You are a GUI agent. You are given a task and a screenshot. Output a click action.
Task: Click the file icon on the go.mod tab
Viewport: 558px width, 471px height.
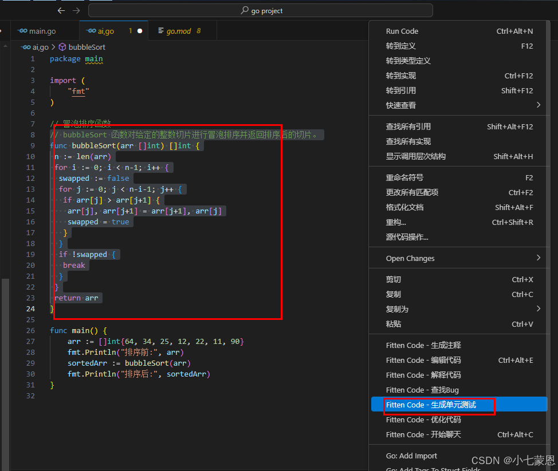(161, 31)
